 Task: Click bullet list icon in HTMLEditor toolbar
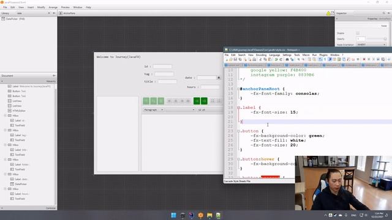[x=213, y=101]
